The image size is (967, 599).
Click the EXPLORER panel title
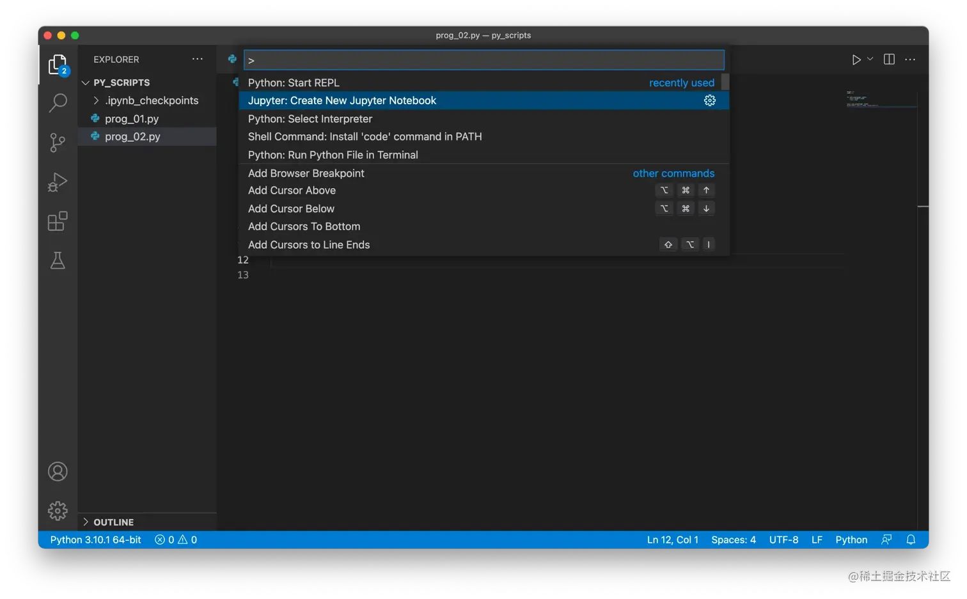[116, 59]
